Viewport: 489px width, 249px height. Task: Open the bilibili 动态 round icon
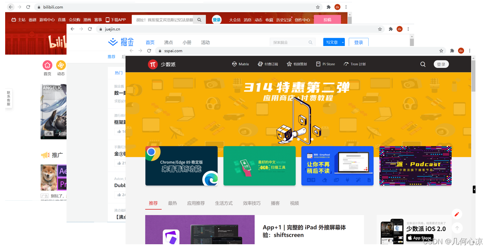pyautogui.click(x=61, y=65)
